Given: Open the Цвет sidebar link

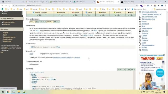Looking at the screenshot, I should click(x=5, y=35).
